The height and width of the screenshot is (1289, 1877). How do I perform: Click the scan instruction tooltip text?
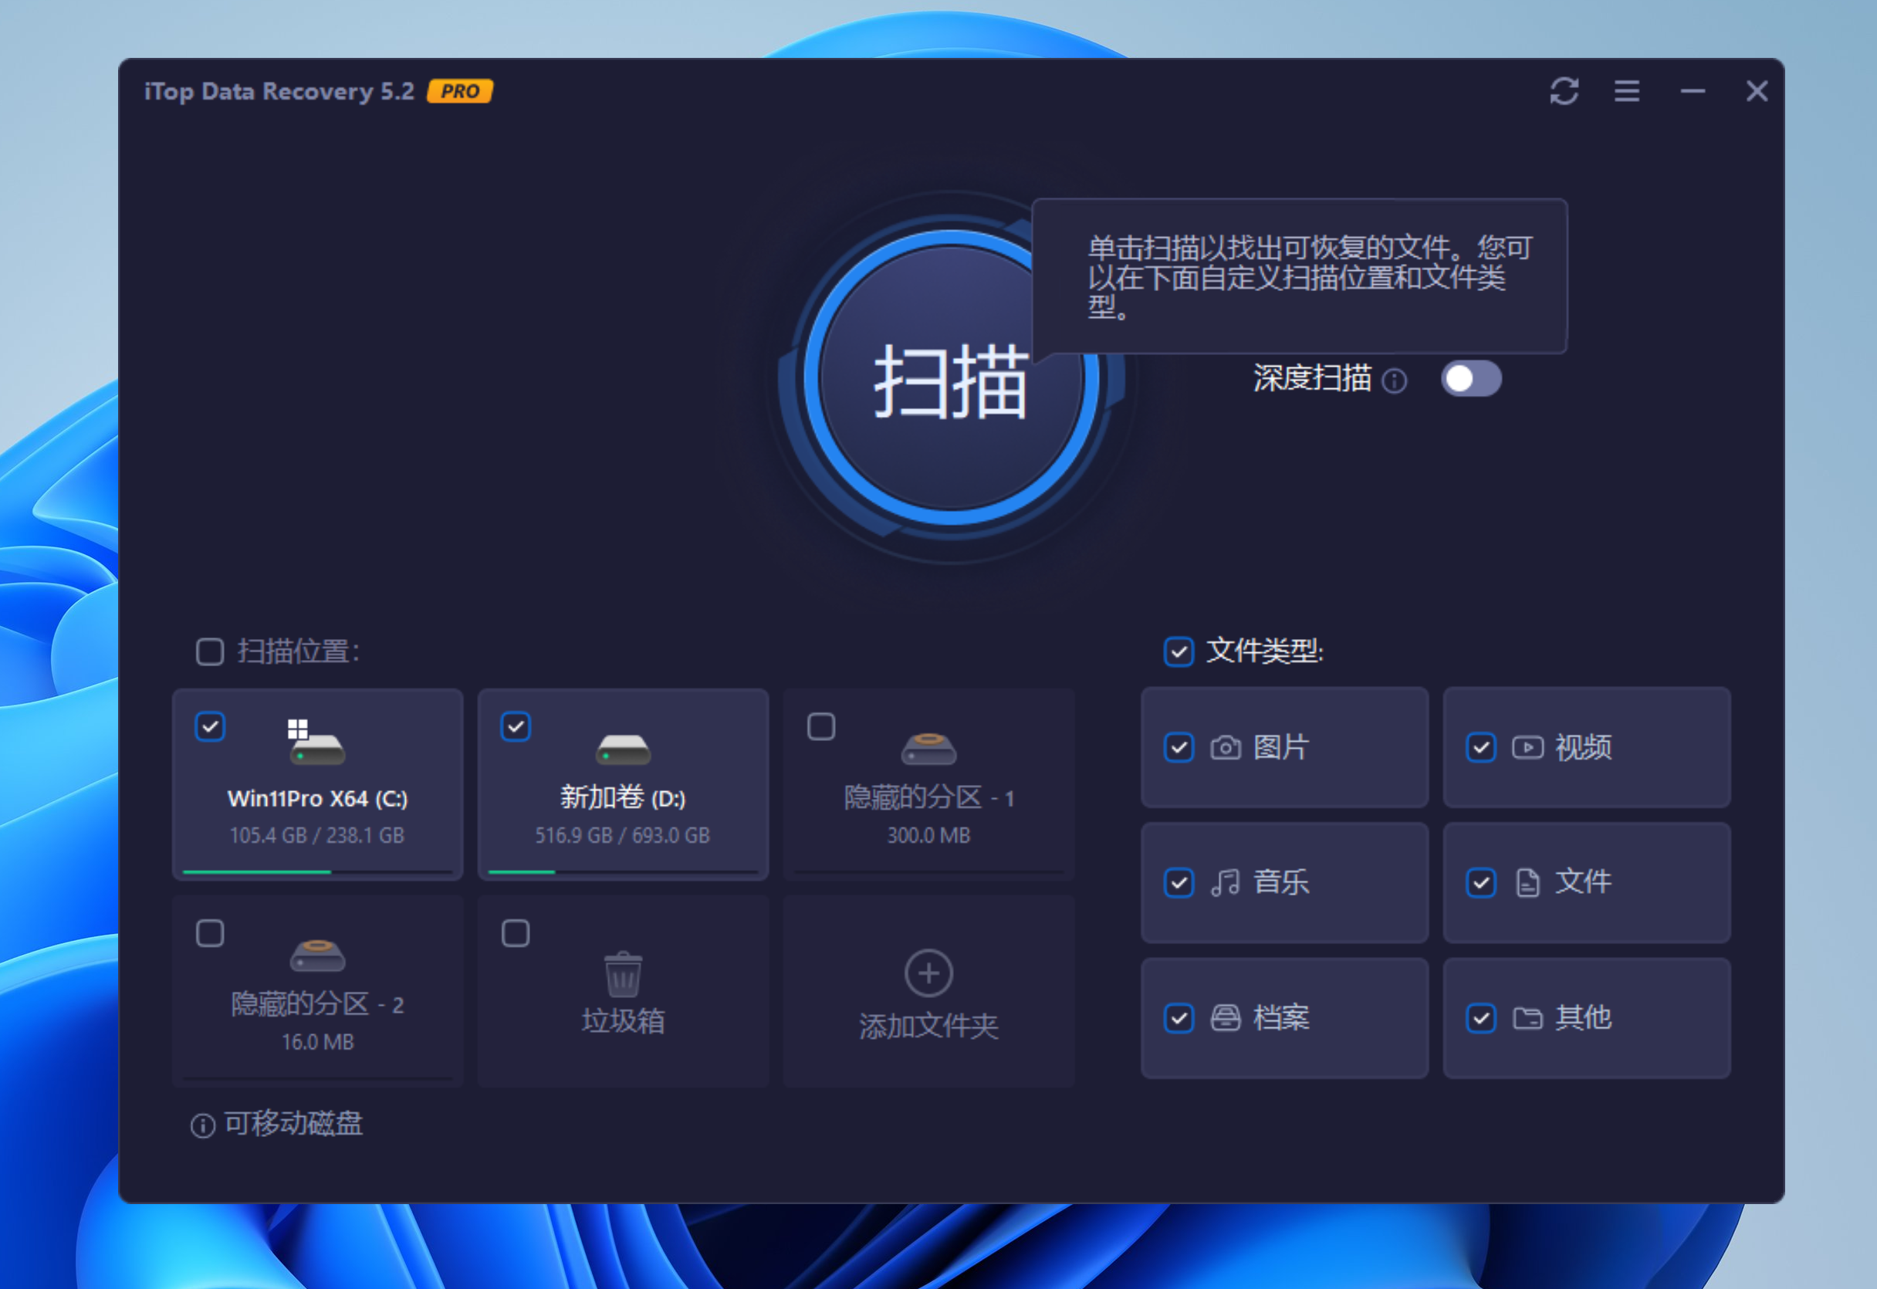(1309, 277)
